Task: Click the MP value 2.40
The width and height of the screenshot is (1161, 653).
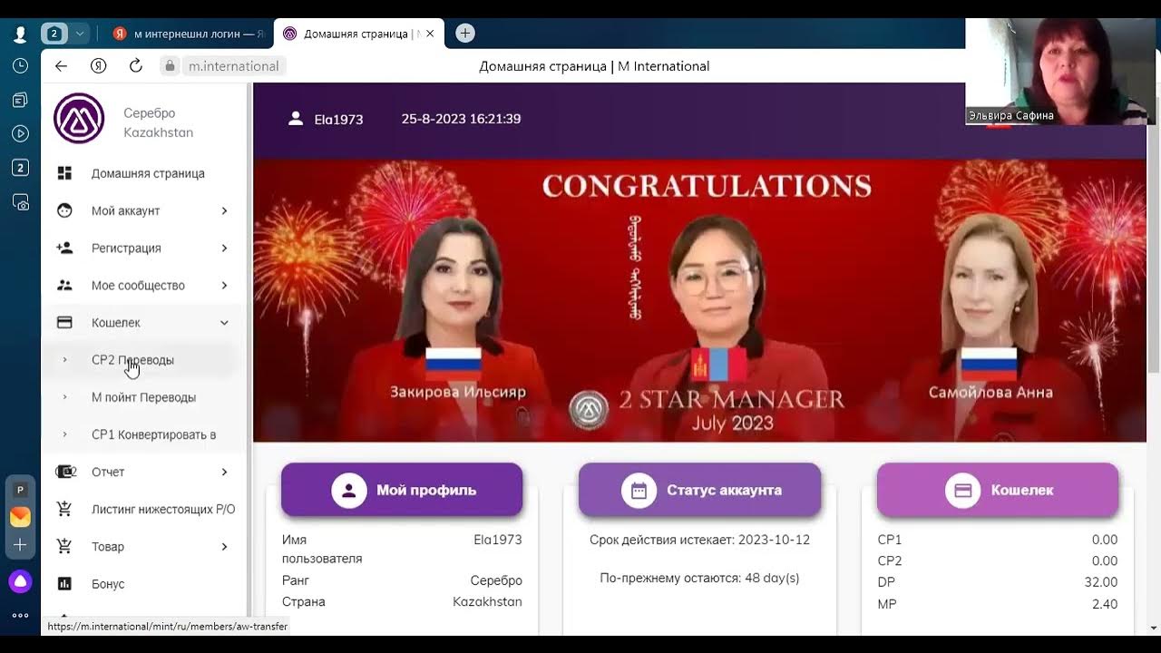Action: (1105, 604)
